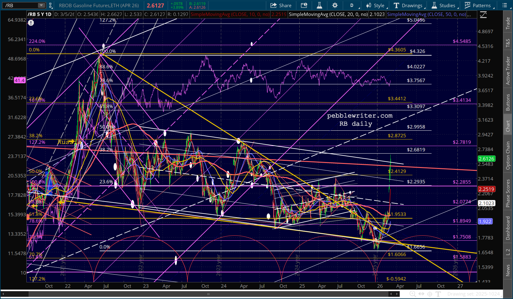This screenshot has width=513, height=299.
Task: Click the SimpleMovingAvg (CLOSE, 50, 0, no) label
Action: (427, 14)
